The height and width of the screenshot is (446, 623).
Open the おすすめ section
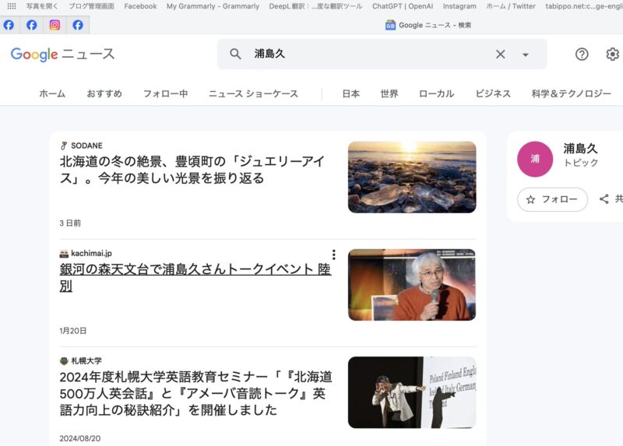click(x=104, y=93)
